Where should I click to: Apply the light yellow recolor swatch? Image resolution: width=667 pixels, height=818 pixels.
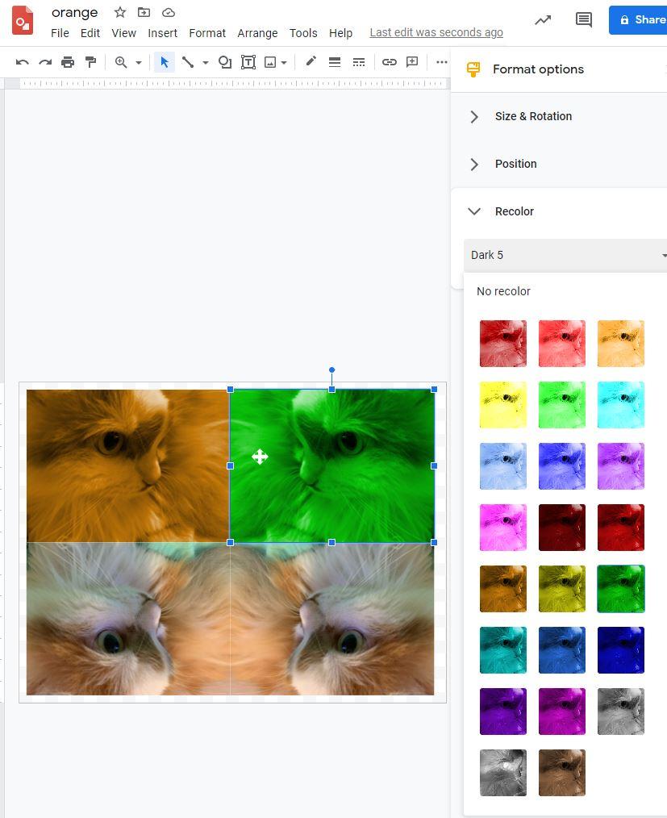[x=502, y=405]
